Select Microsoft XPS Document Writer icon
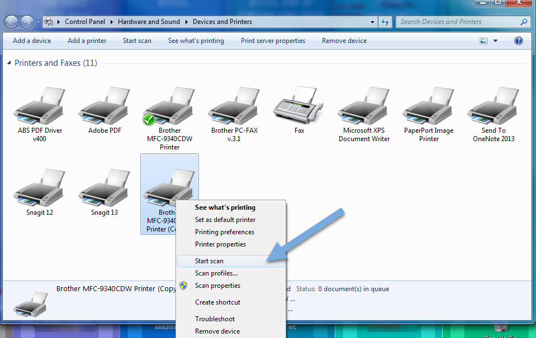Viewport: 536px width, 338px height. 364,106
